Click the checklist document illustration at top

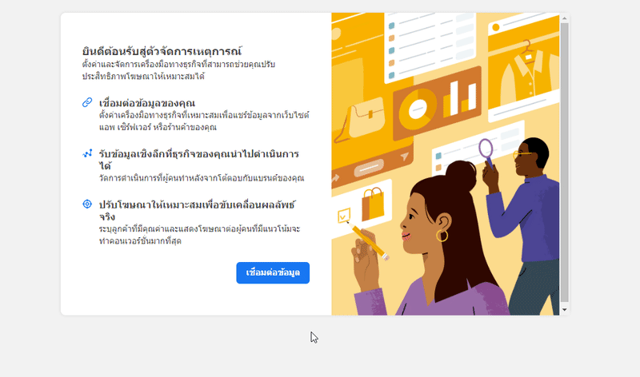[430, 46]
